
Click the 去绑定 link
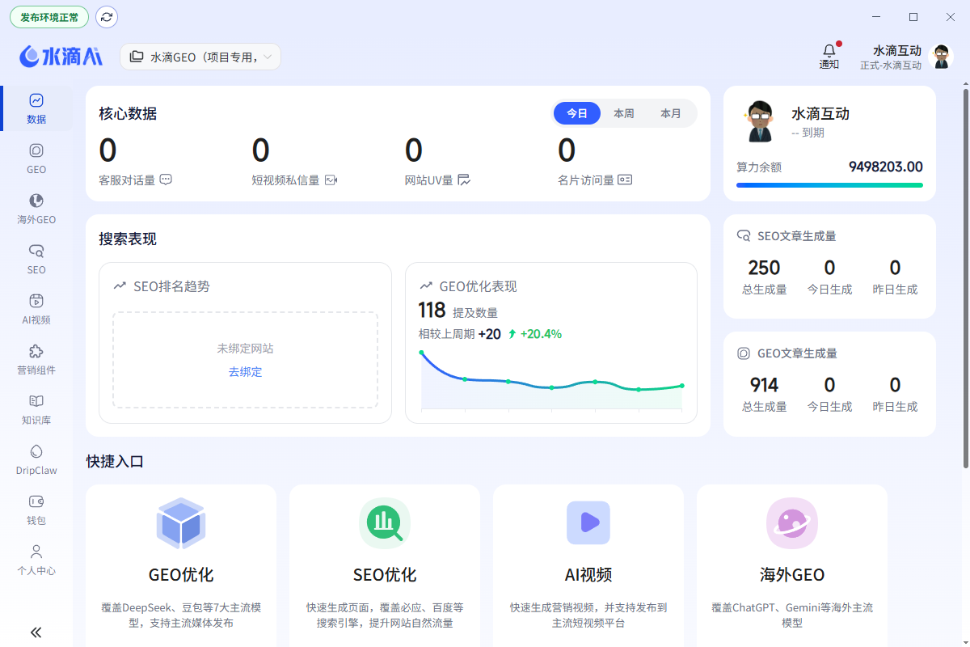245,372
